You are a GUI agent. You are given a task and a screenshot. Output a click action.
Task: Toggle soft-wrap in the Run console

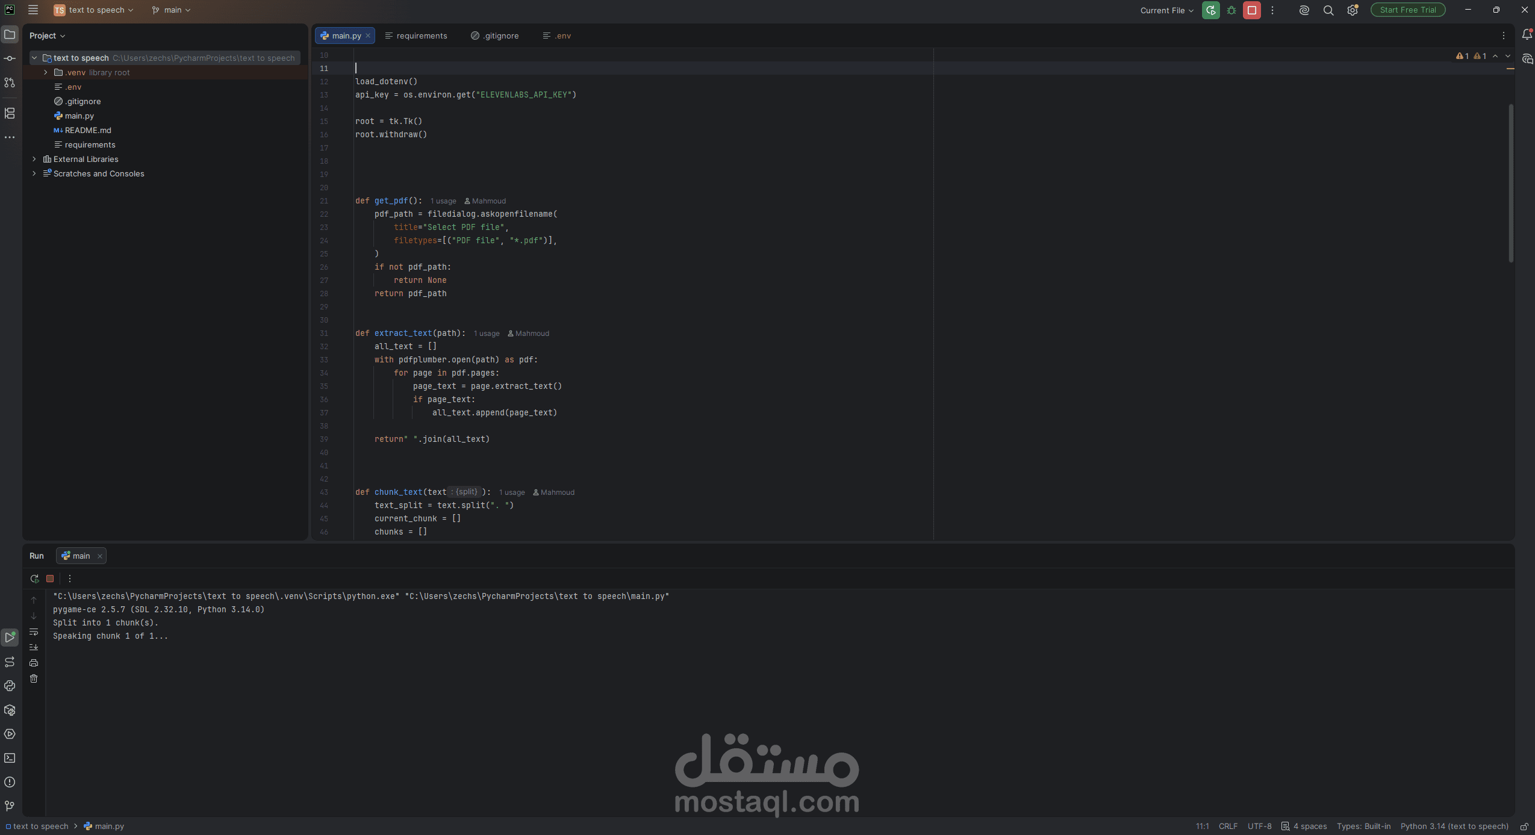click(34, 632)
